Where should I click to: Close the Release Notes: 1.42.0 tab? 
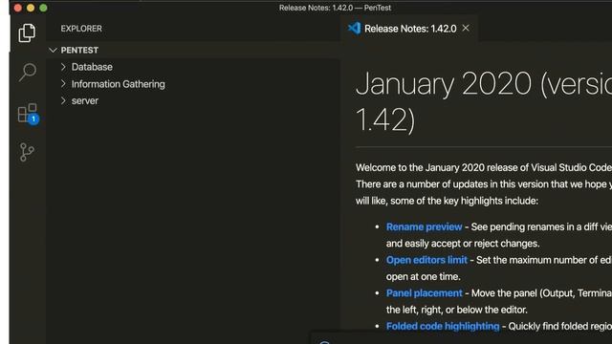click(x=466, y=28)
